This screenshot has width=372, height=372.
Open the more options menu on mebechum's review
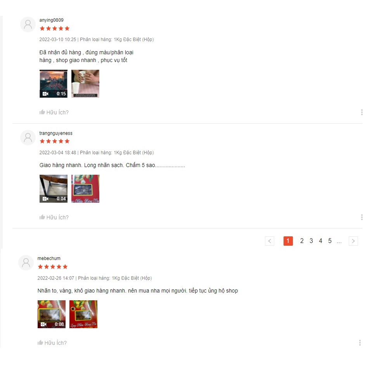(x=360, y=343)
